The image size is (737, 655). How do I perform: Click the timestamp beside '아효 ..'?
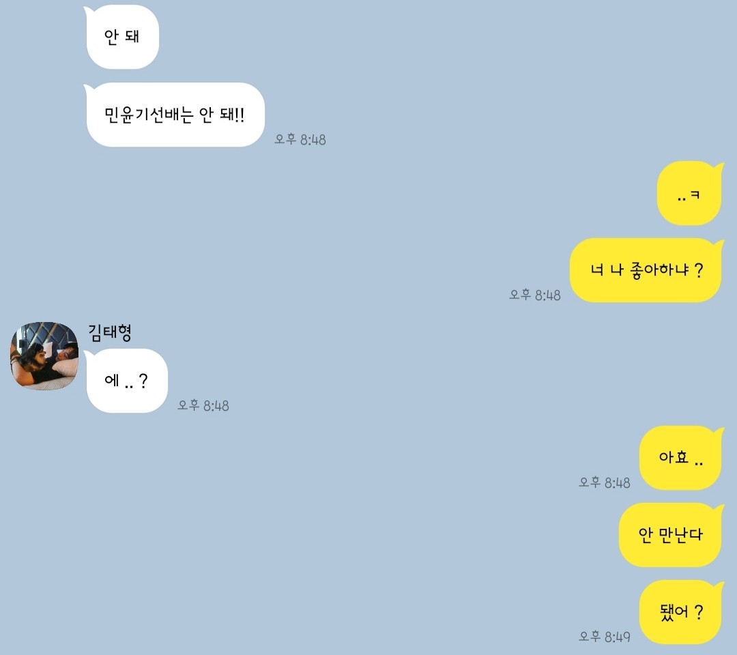605,482
